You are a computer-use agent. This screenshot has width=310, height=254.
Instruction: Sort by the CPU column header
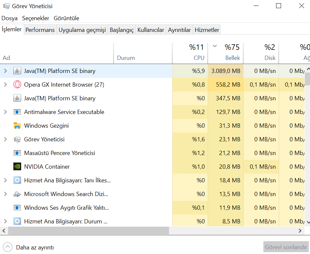coord(190,53)
